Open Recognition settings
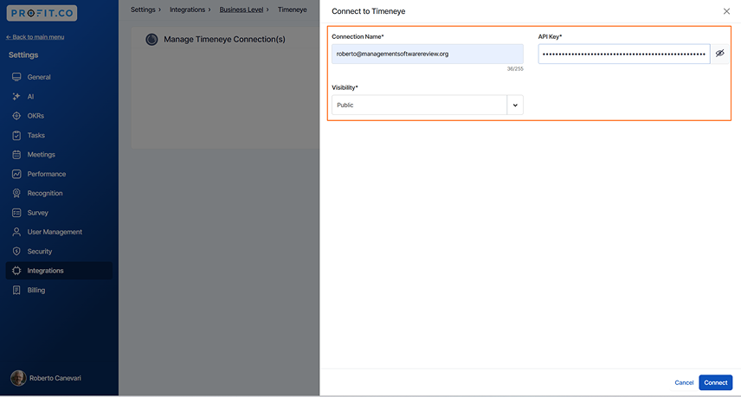The height and width of the screenshot is (397, 741). tap(59, 193)
